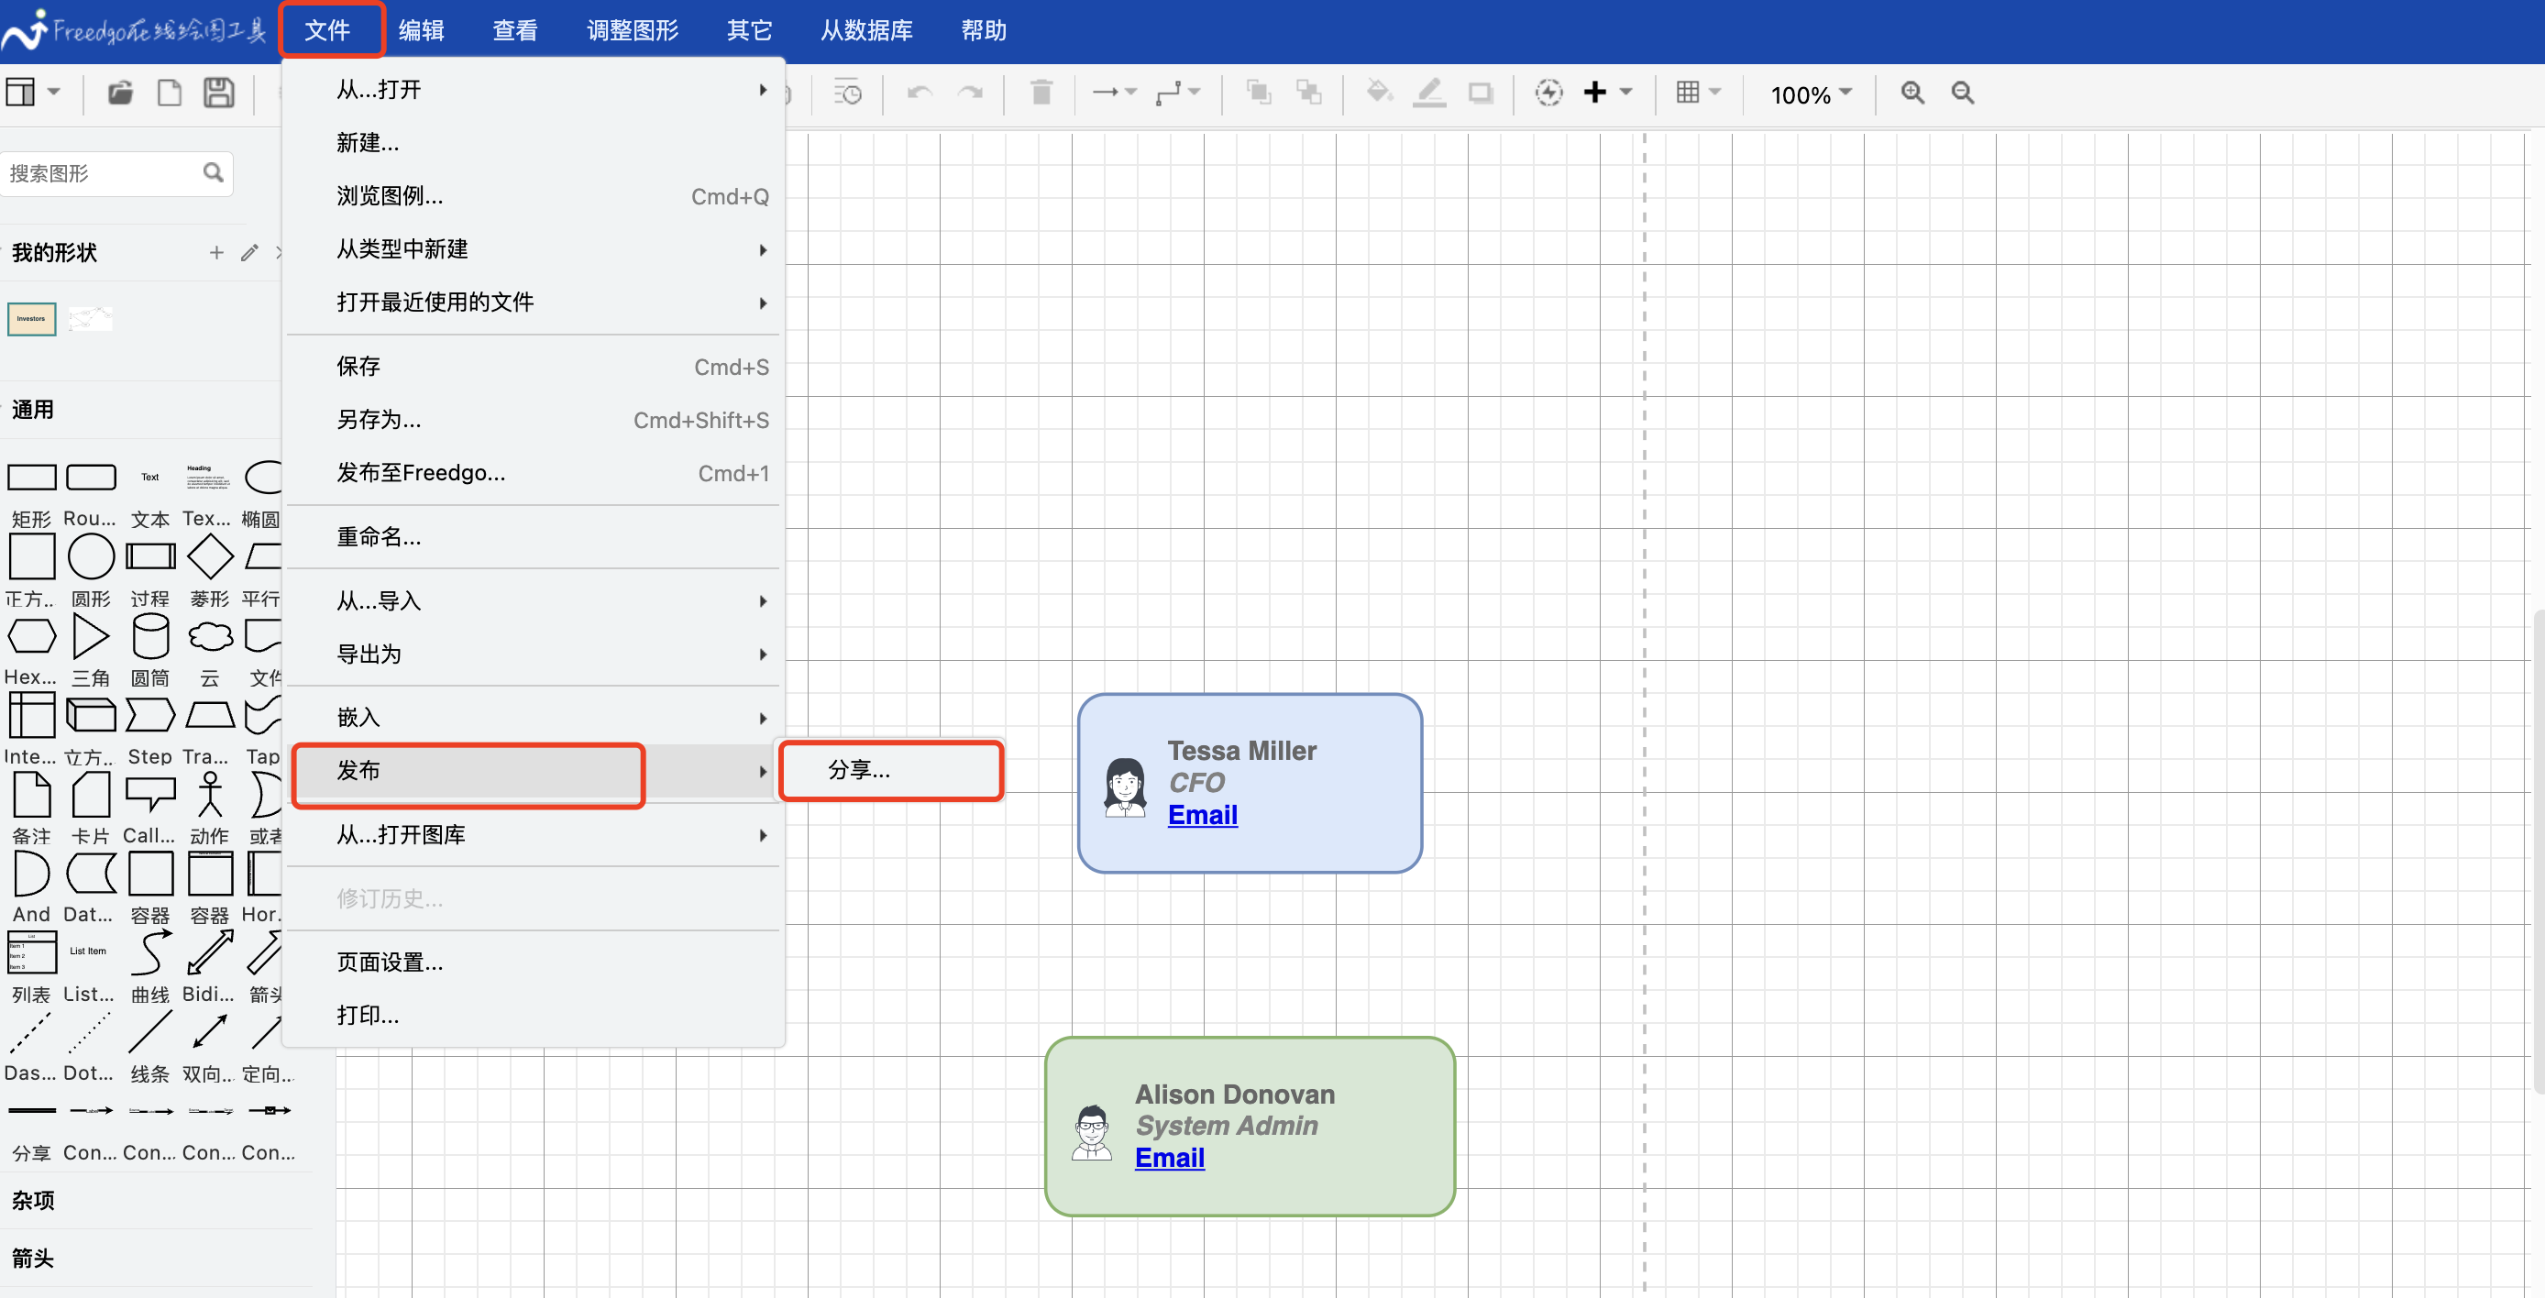Click Tessa Miller CFO card thumbnail

(1249, 783)
